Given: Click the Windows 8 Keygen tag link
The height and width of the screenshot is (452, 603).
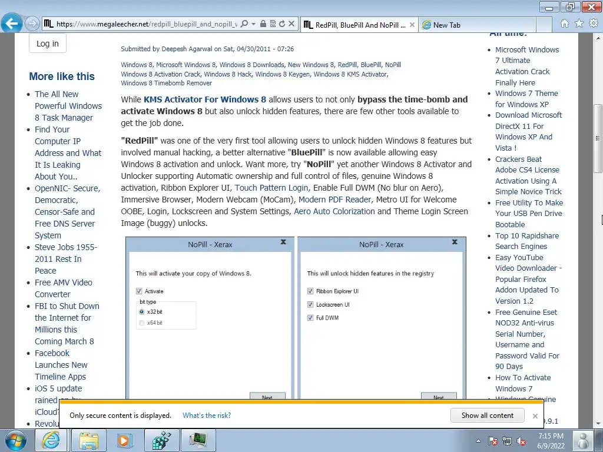Looking at the screenshot, I should (283, 74).
